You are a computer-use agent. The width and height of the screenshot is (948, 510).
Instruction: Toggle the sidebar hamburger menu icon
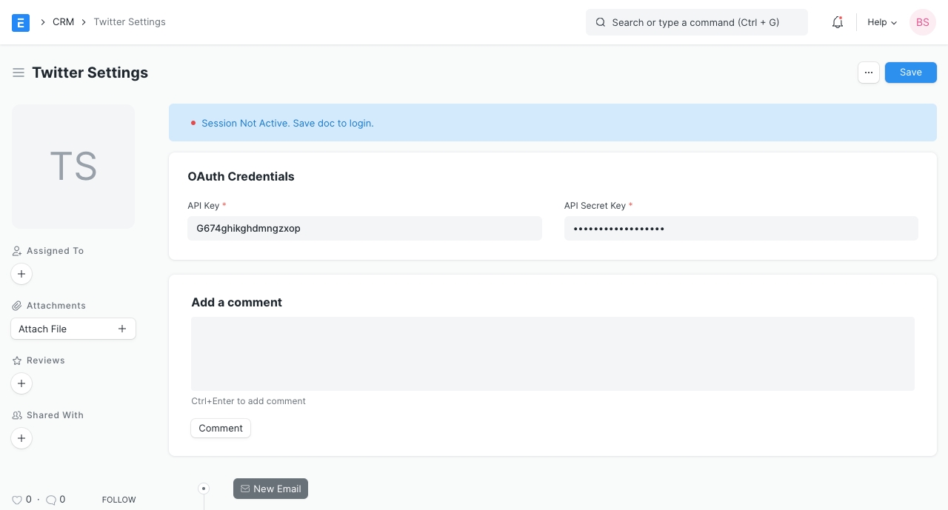tap(19, 73)
